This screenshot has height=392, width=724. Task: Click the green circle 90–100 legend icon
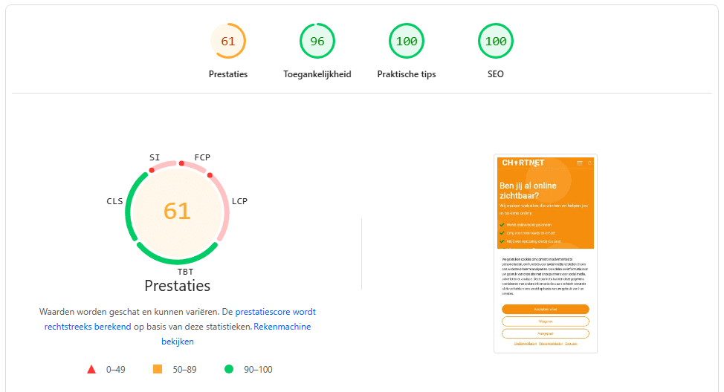[x=229, y=369]
